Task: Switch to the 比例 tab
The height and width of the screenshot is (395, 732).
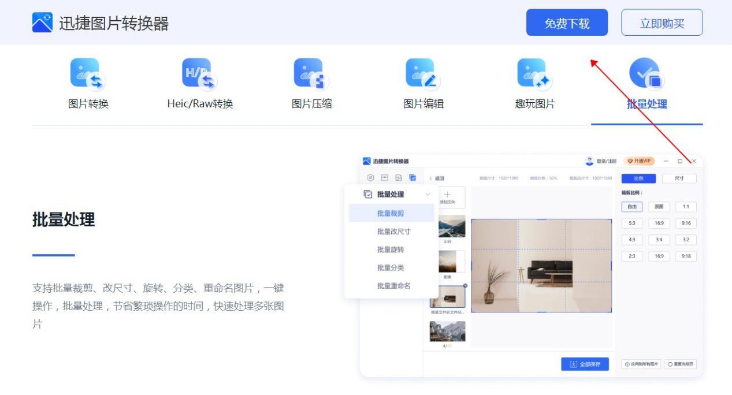Action: click(638, 178)
